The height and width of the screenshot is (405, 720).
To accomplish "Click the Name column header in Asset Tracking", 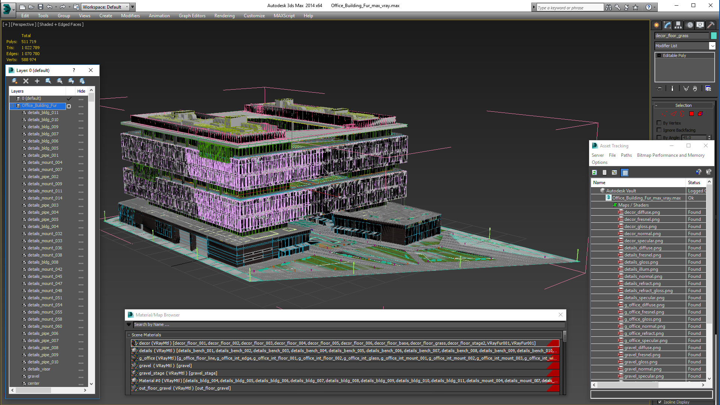I will point(638,183).
